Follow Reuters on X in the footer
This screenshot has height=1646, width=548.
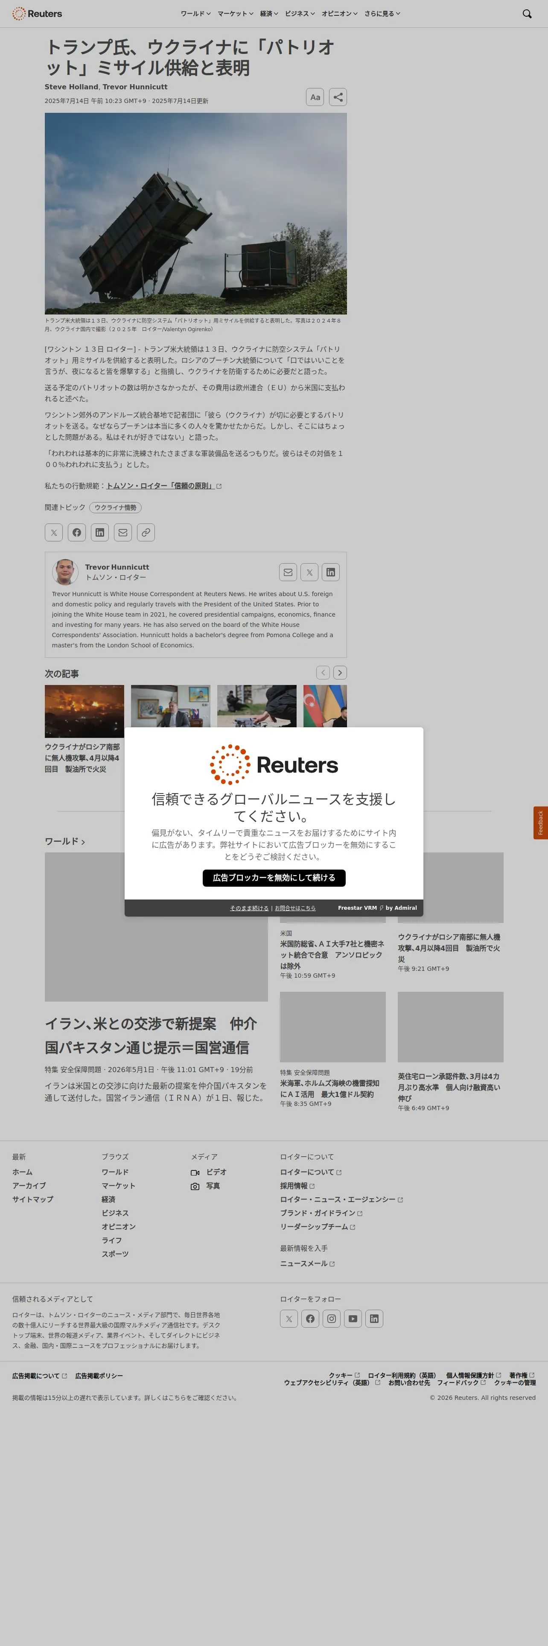coord(289,1318)
